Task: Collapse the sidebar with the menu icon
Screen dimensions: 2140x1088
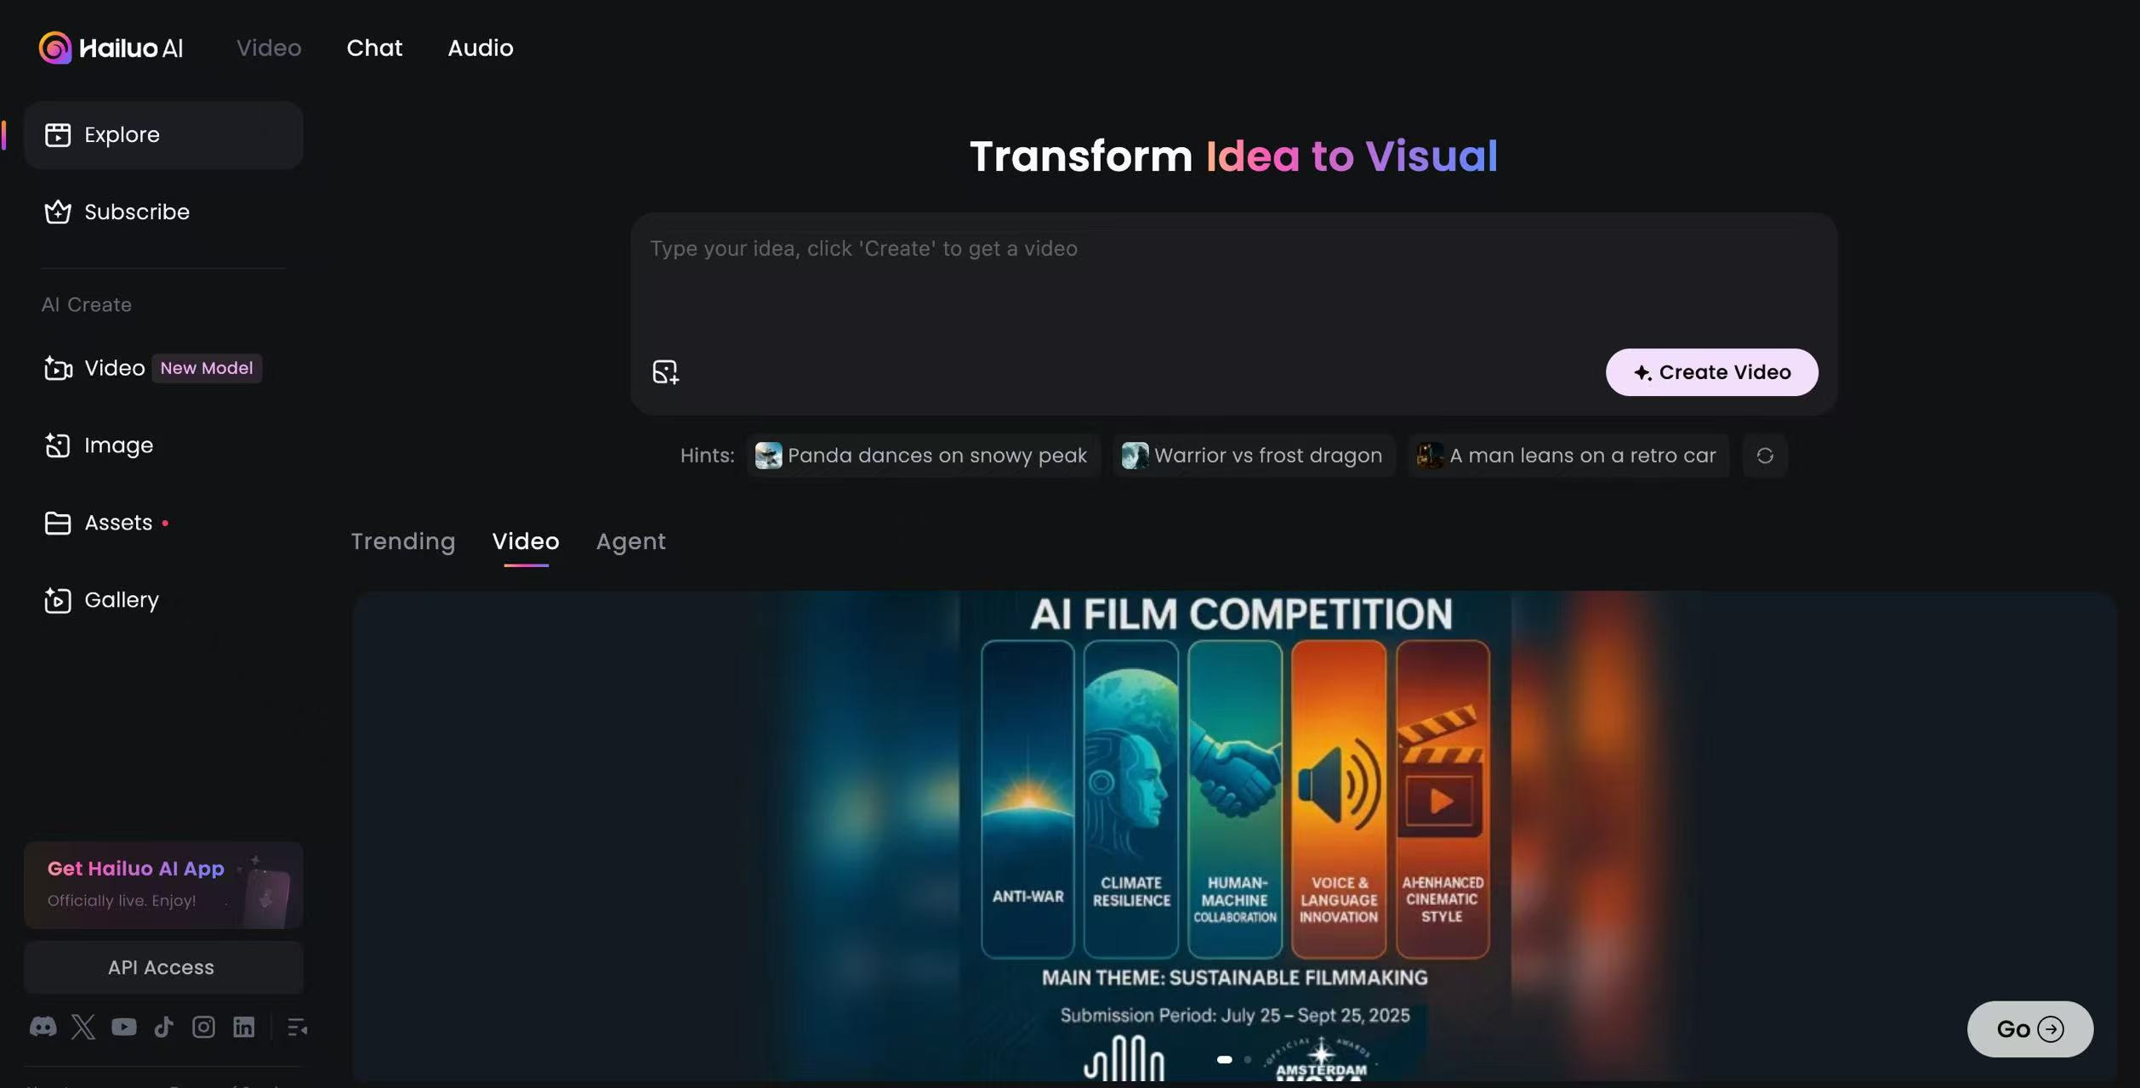Action: (x=297, y=1027)
